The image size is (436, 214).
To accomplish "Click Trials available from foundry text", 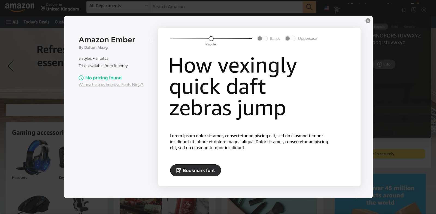I will (x=103, y=66).
